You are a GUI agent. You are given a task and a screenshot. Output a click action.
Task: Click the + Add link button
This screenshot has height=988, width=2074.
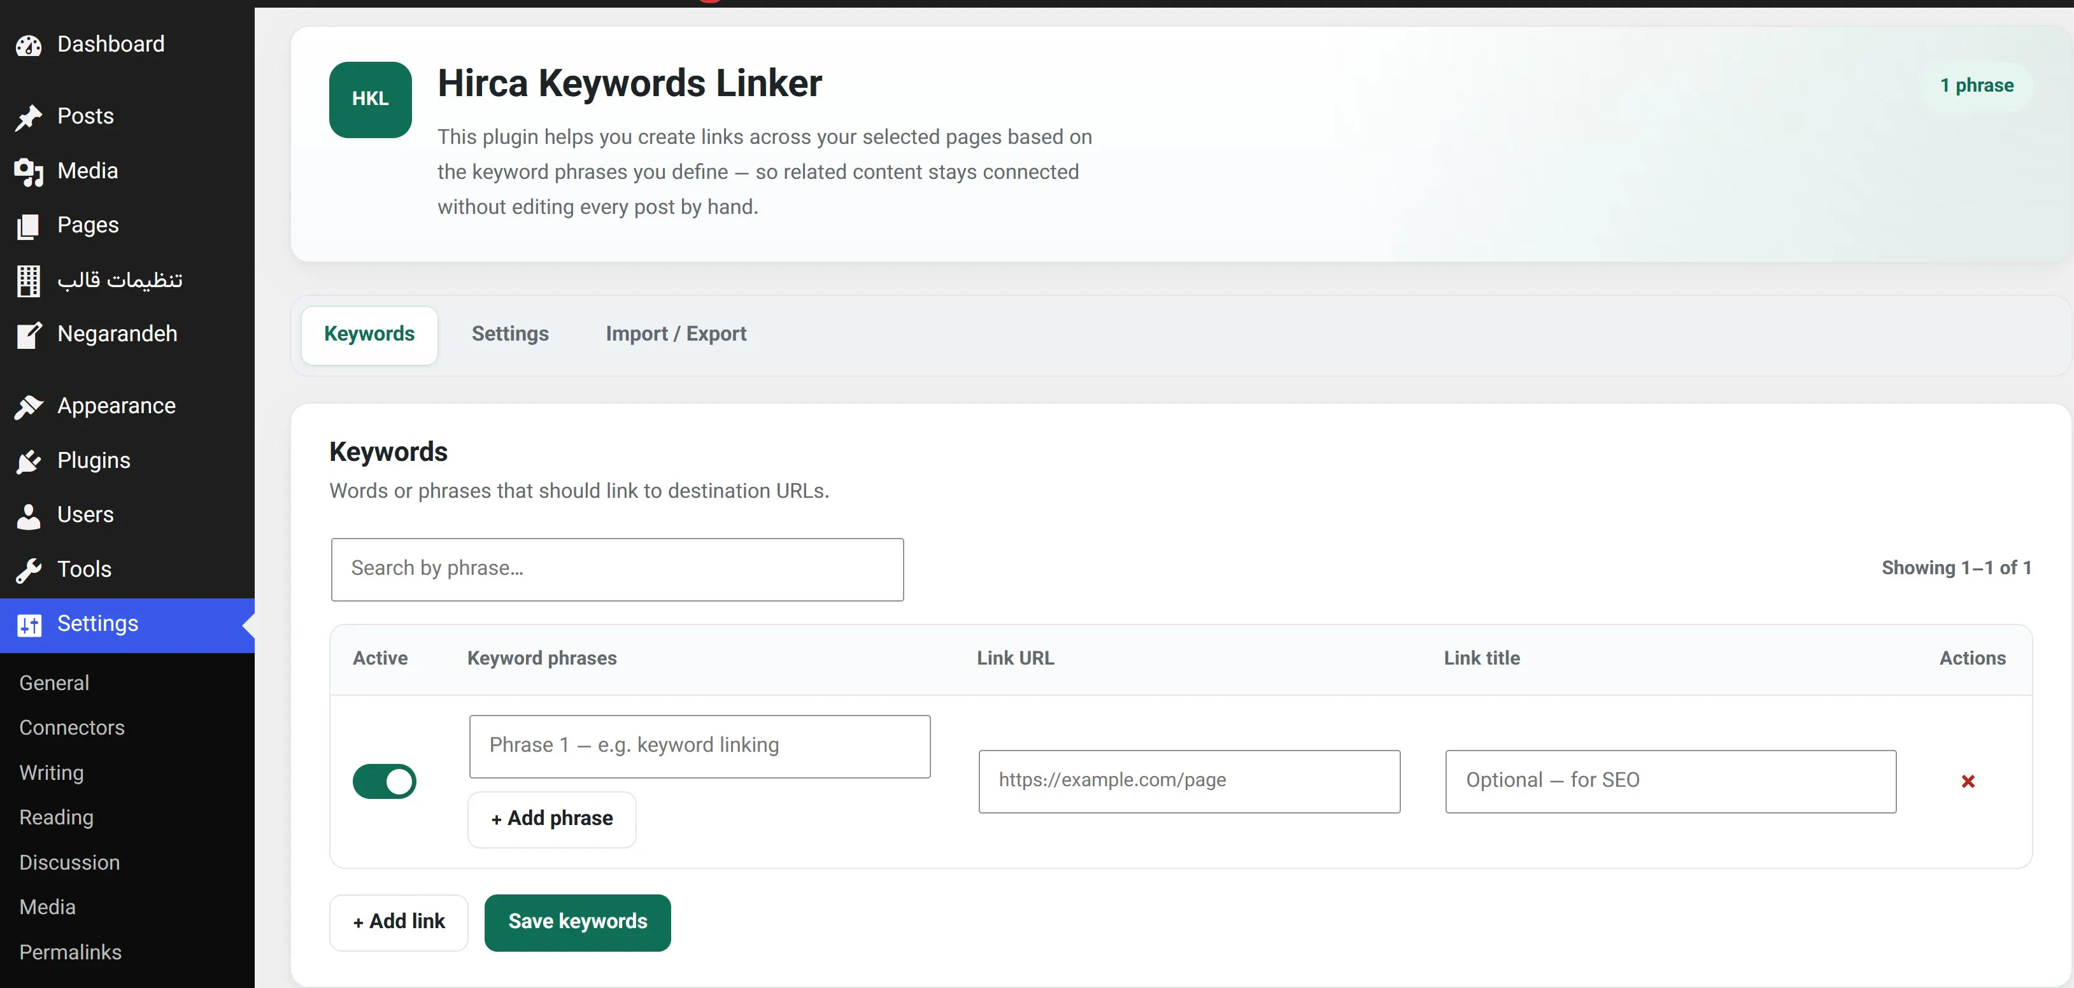click(x=399, y=922)
